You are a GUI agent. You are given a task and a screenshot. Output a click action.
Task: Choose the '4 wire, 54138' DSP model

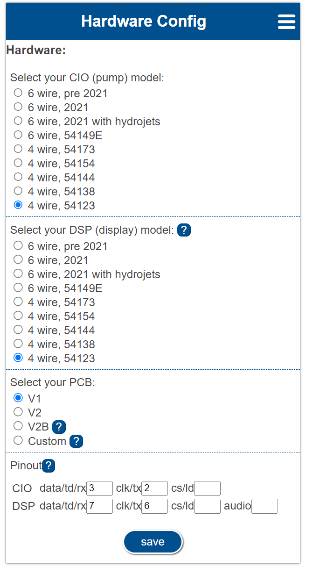click(x=18, y=343)
